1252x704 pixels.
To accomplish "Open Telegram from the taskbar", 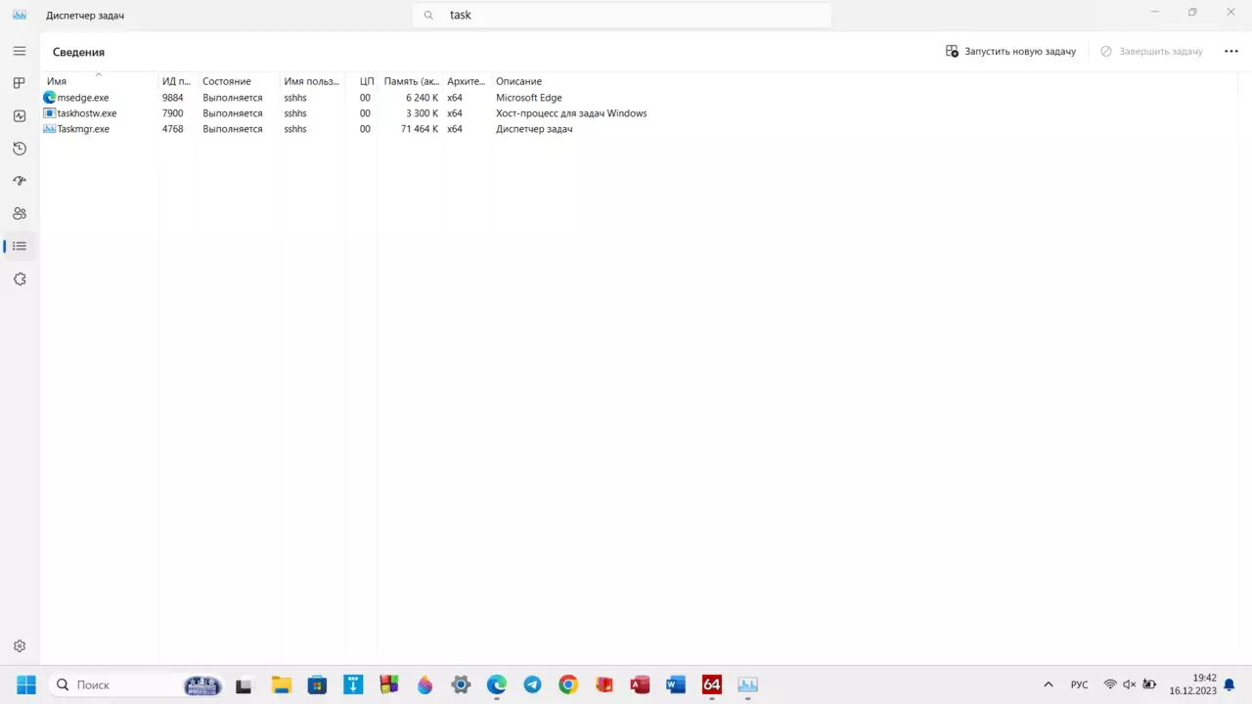I will tap(532, 684).
